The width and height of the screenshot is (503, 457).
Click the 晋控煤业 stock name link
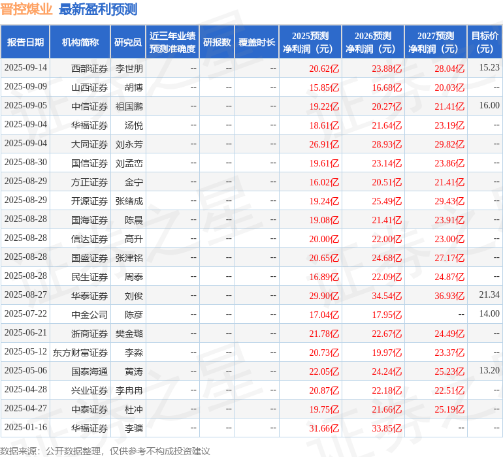coord(27,9)
